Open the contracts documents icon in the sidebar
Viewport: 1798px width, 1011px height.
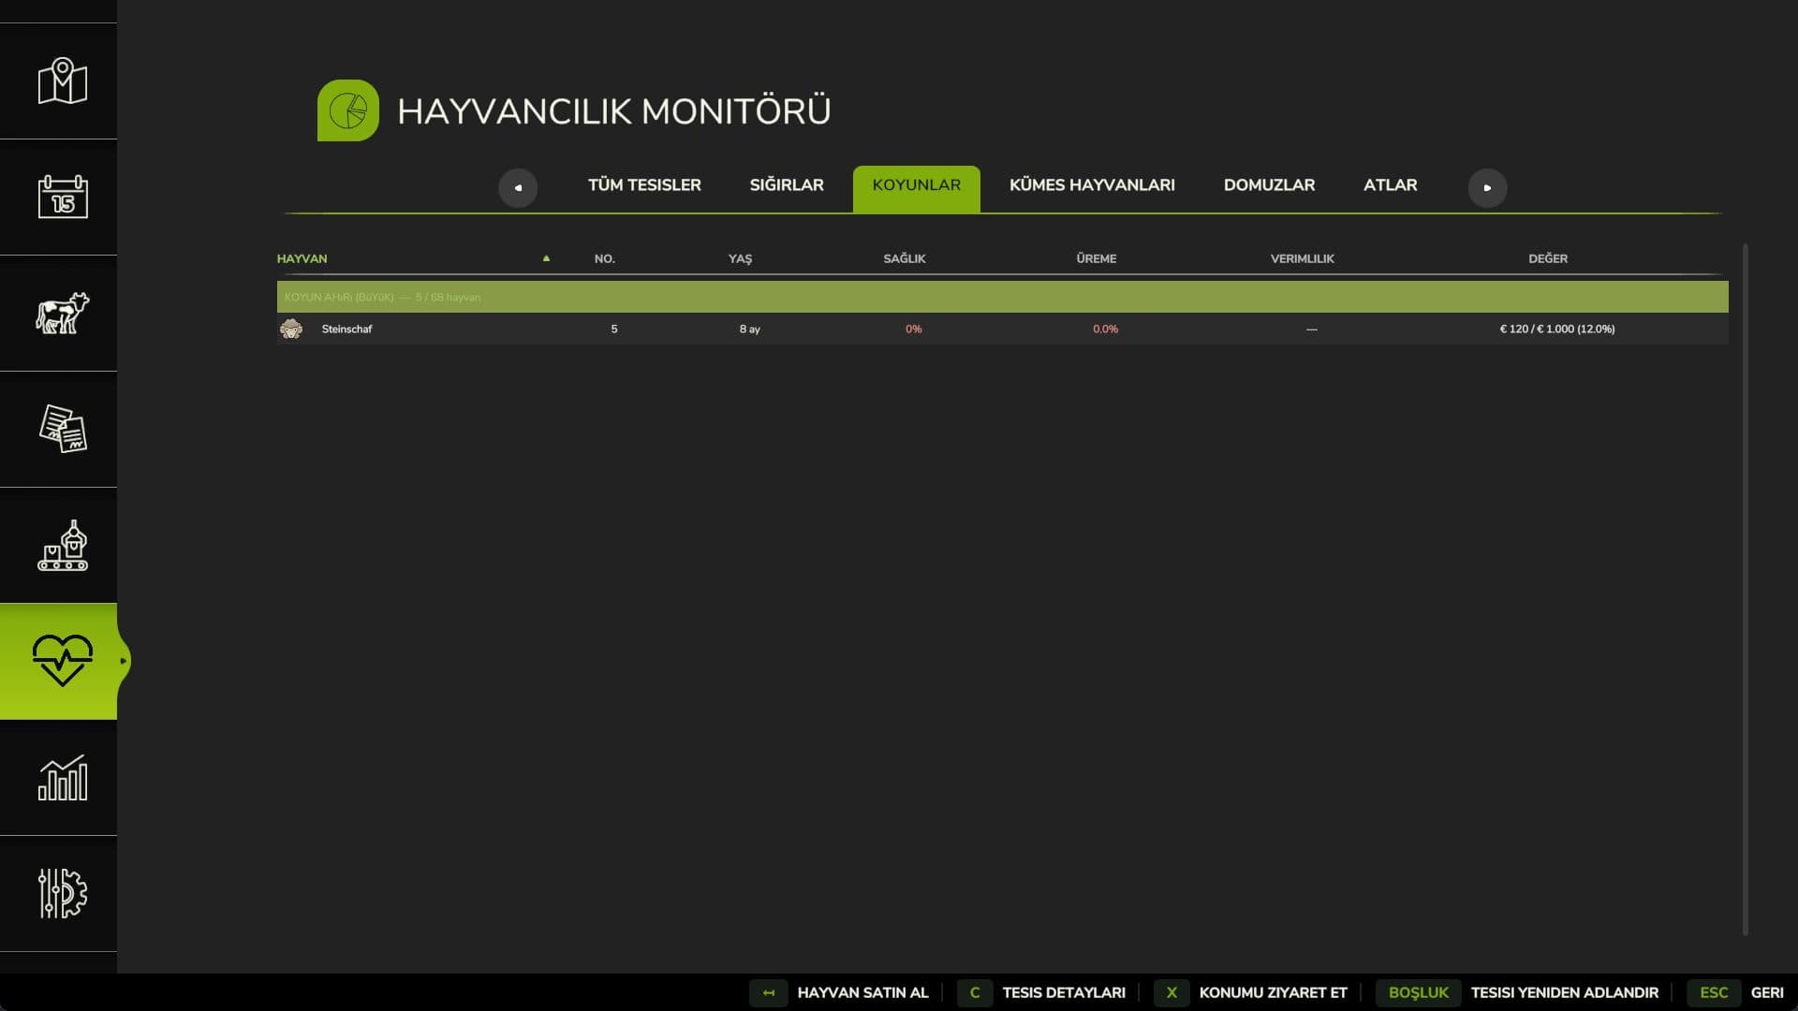pyautogui.click(x=62, y=430)
